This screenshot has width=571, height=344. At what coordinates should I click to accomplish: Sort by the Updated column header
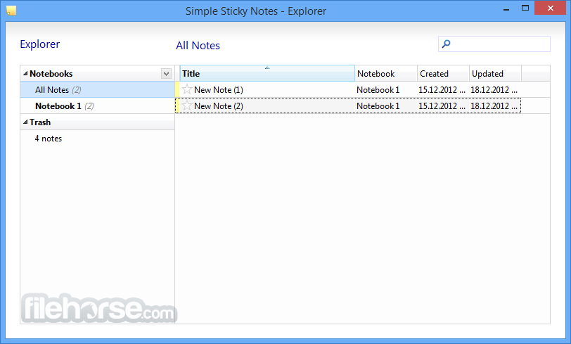pyautogui.click(x=495, y=74)
